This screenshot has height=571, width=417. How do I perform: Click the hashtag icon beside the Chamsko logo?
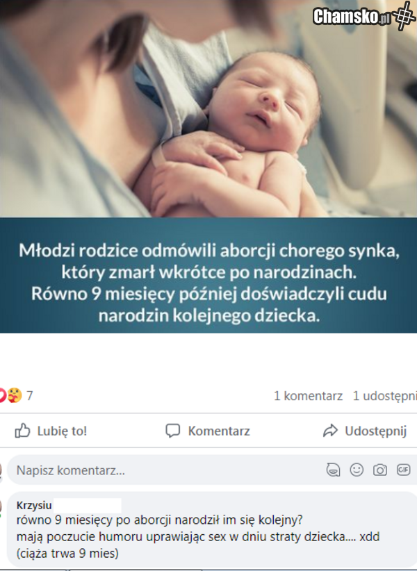403,15
